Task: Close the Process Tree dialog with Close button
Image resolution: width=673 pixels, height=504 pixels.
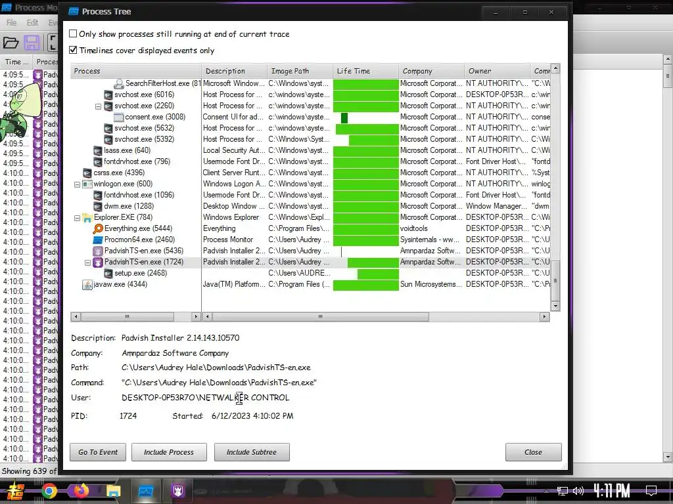Action: coord(533,452)
